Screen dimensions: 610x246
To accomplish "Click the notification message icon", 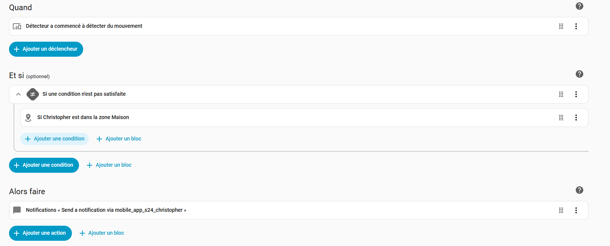I will click(17, 210).
